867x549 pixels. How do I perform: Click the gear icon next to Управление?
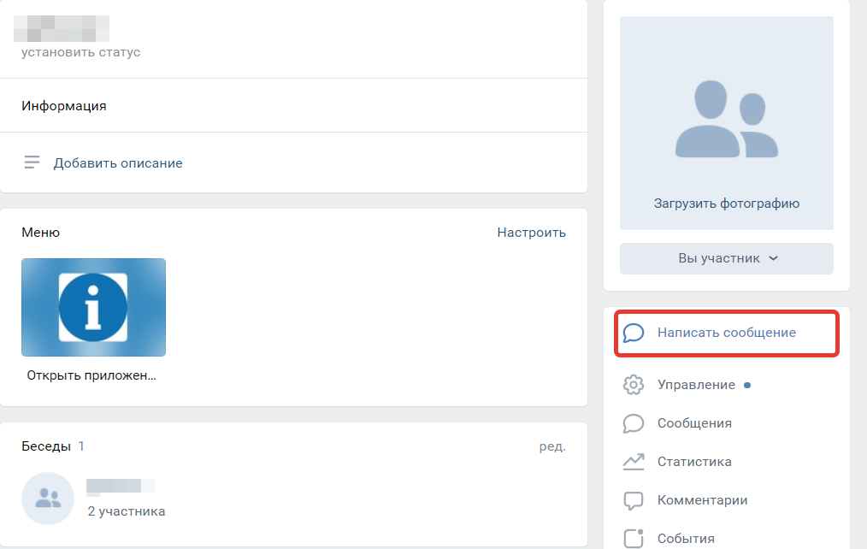click(634, 385)
